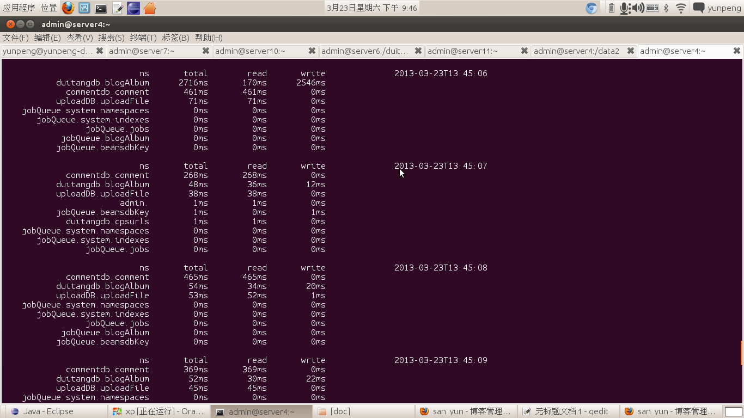Click the workspace switcher in bottom panel
744x418 pixels.
click(x=733, y=411)
